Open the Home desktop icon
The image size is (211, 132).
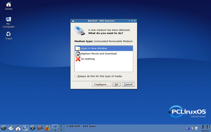click(x=9, y=6)
